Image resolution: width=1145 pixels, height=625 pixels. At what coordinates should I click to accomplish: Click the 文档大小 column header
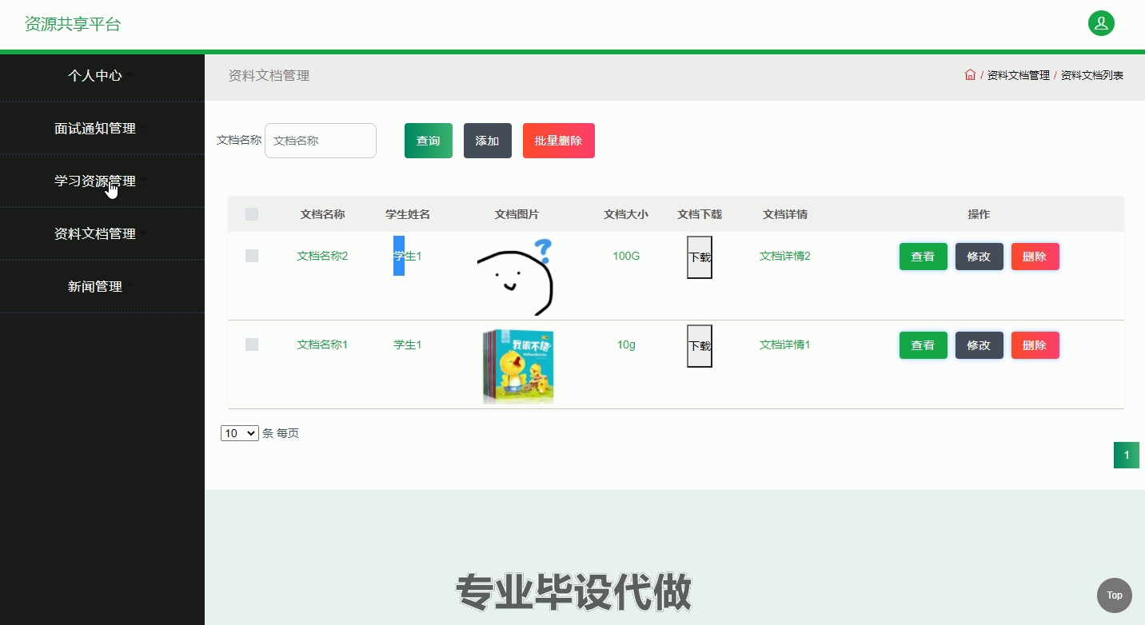pos(626,214)
